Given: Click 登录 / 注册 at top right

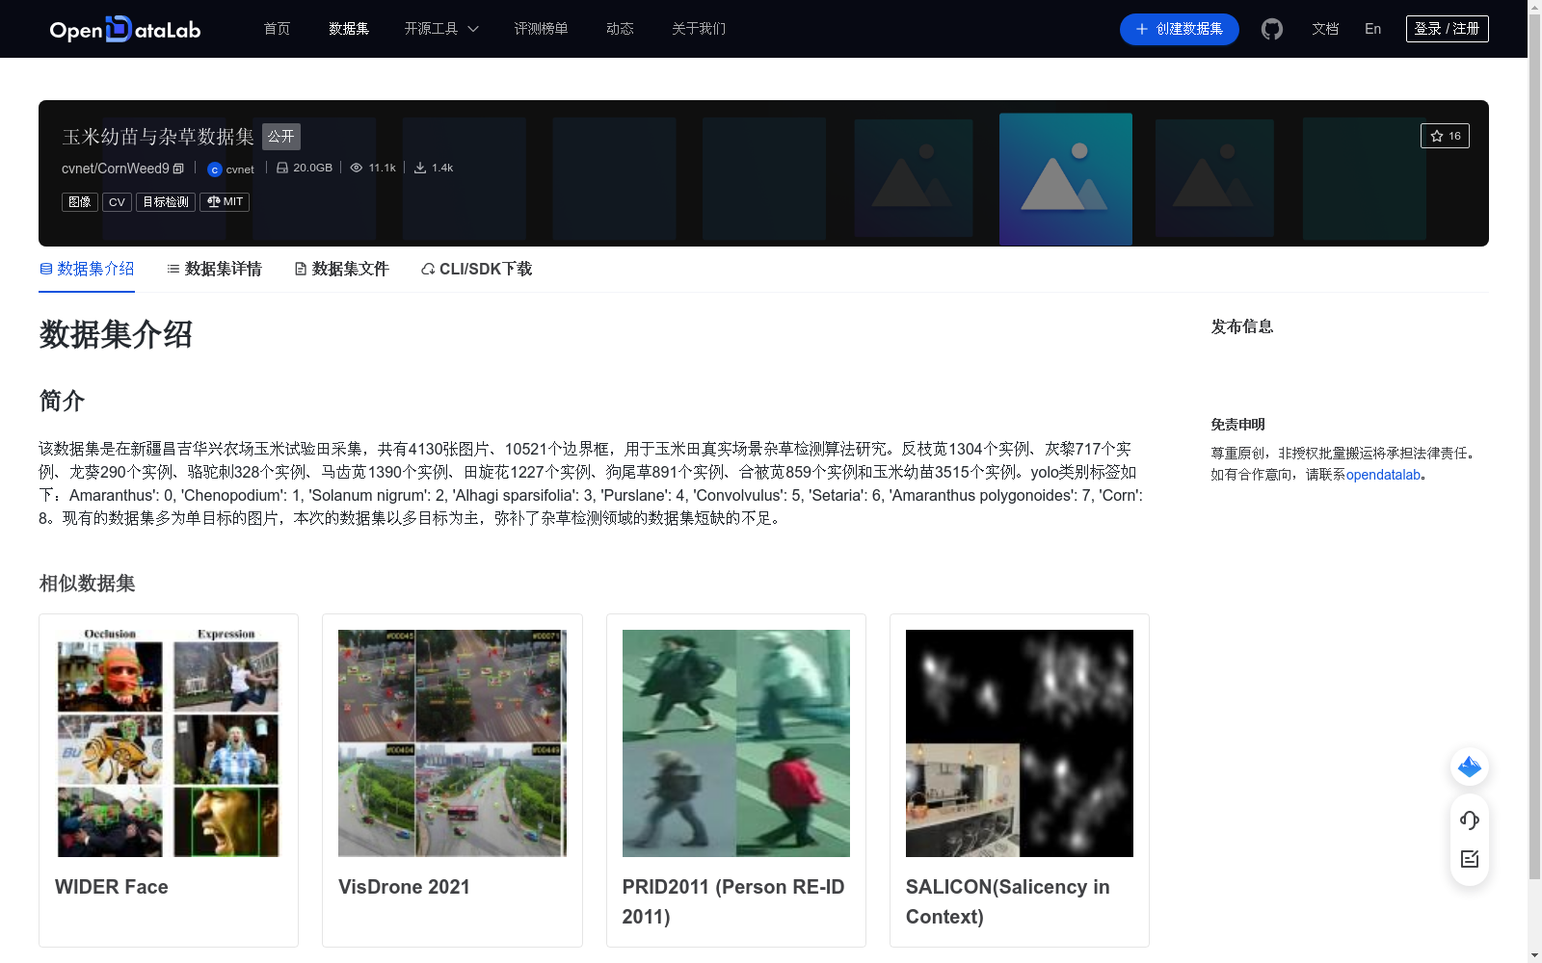Looking at the screenshot, I should 1447,28.
